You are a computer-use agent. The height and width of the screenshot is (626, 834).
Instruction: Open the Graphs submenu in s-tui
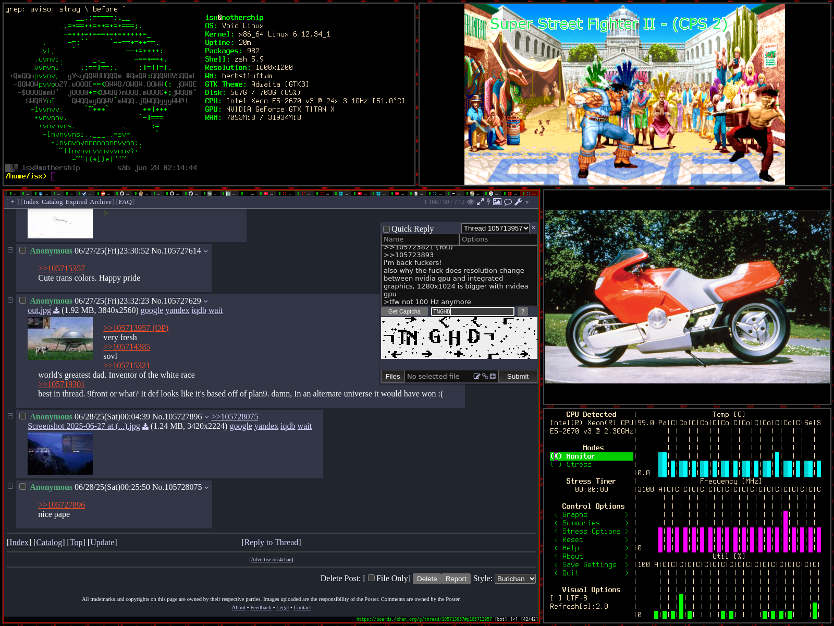pyautogui.click(x=592, y=515)
